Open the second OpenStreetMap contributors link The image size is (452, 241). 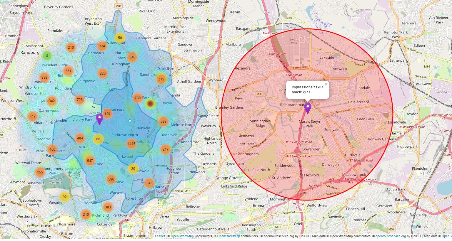228,236
